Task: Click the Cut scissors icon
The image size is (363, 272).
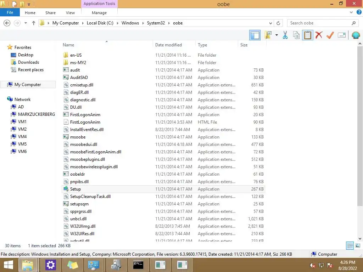Action: tap(285, 35)
